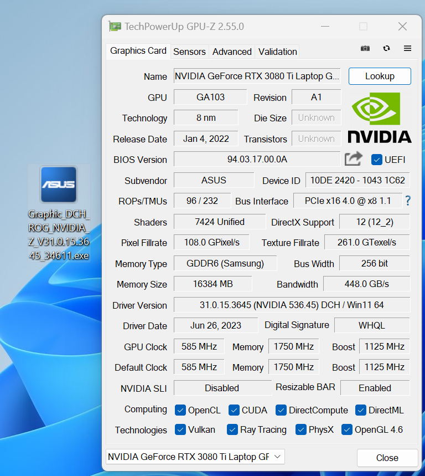425x476 pixels.
Task: Click the NVIDIA logo image
Action: pos(379,118)
